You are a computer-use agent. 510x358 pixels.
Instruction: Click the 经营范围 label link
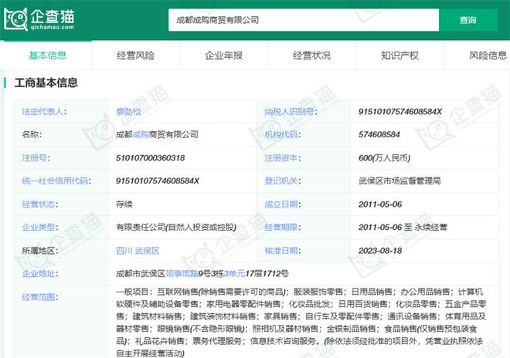(40, 297)
